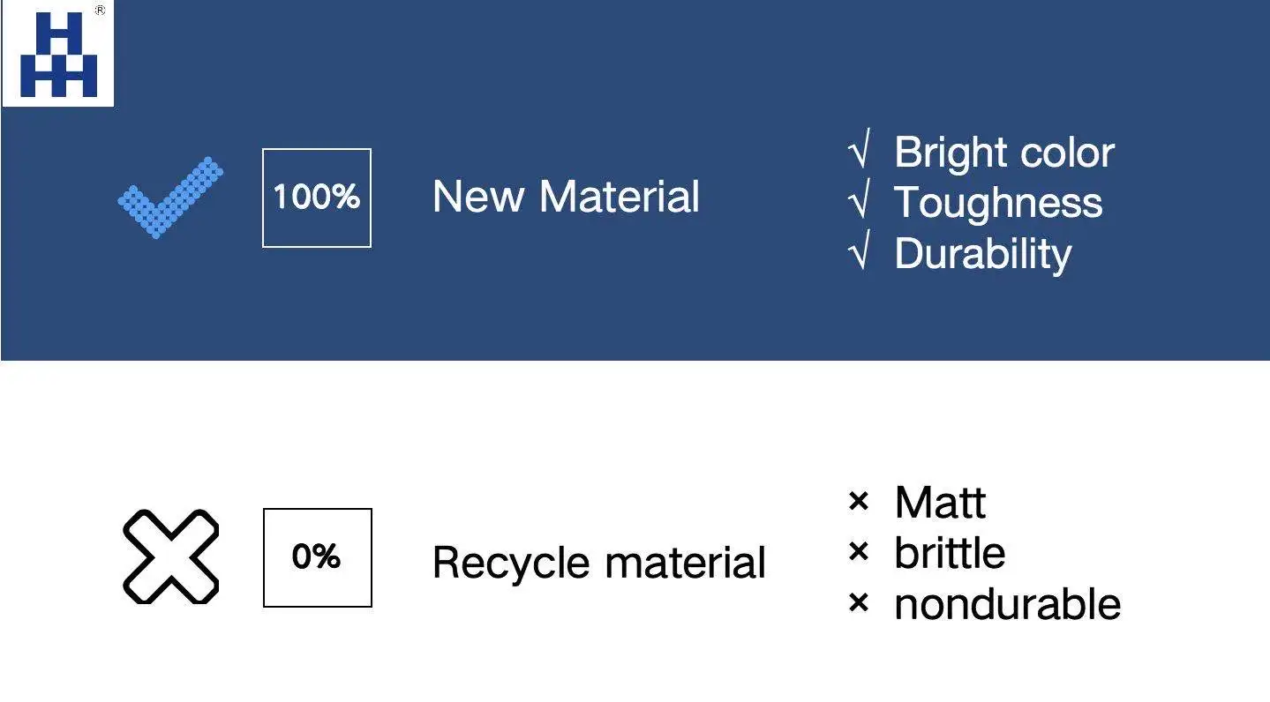
Task: Click the registered trademark symbol by logo
Action: tap(100, 11)
